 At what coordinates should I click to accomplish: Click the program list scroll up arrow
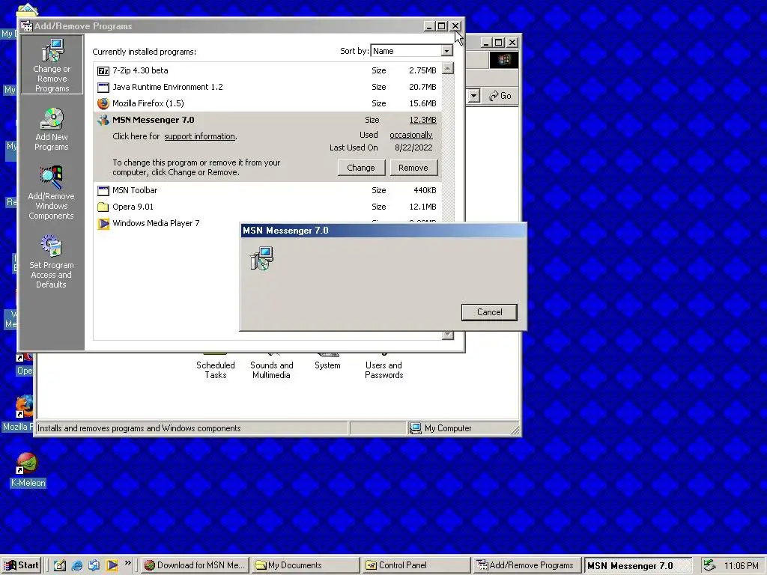click(x=448, y=68)
